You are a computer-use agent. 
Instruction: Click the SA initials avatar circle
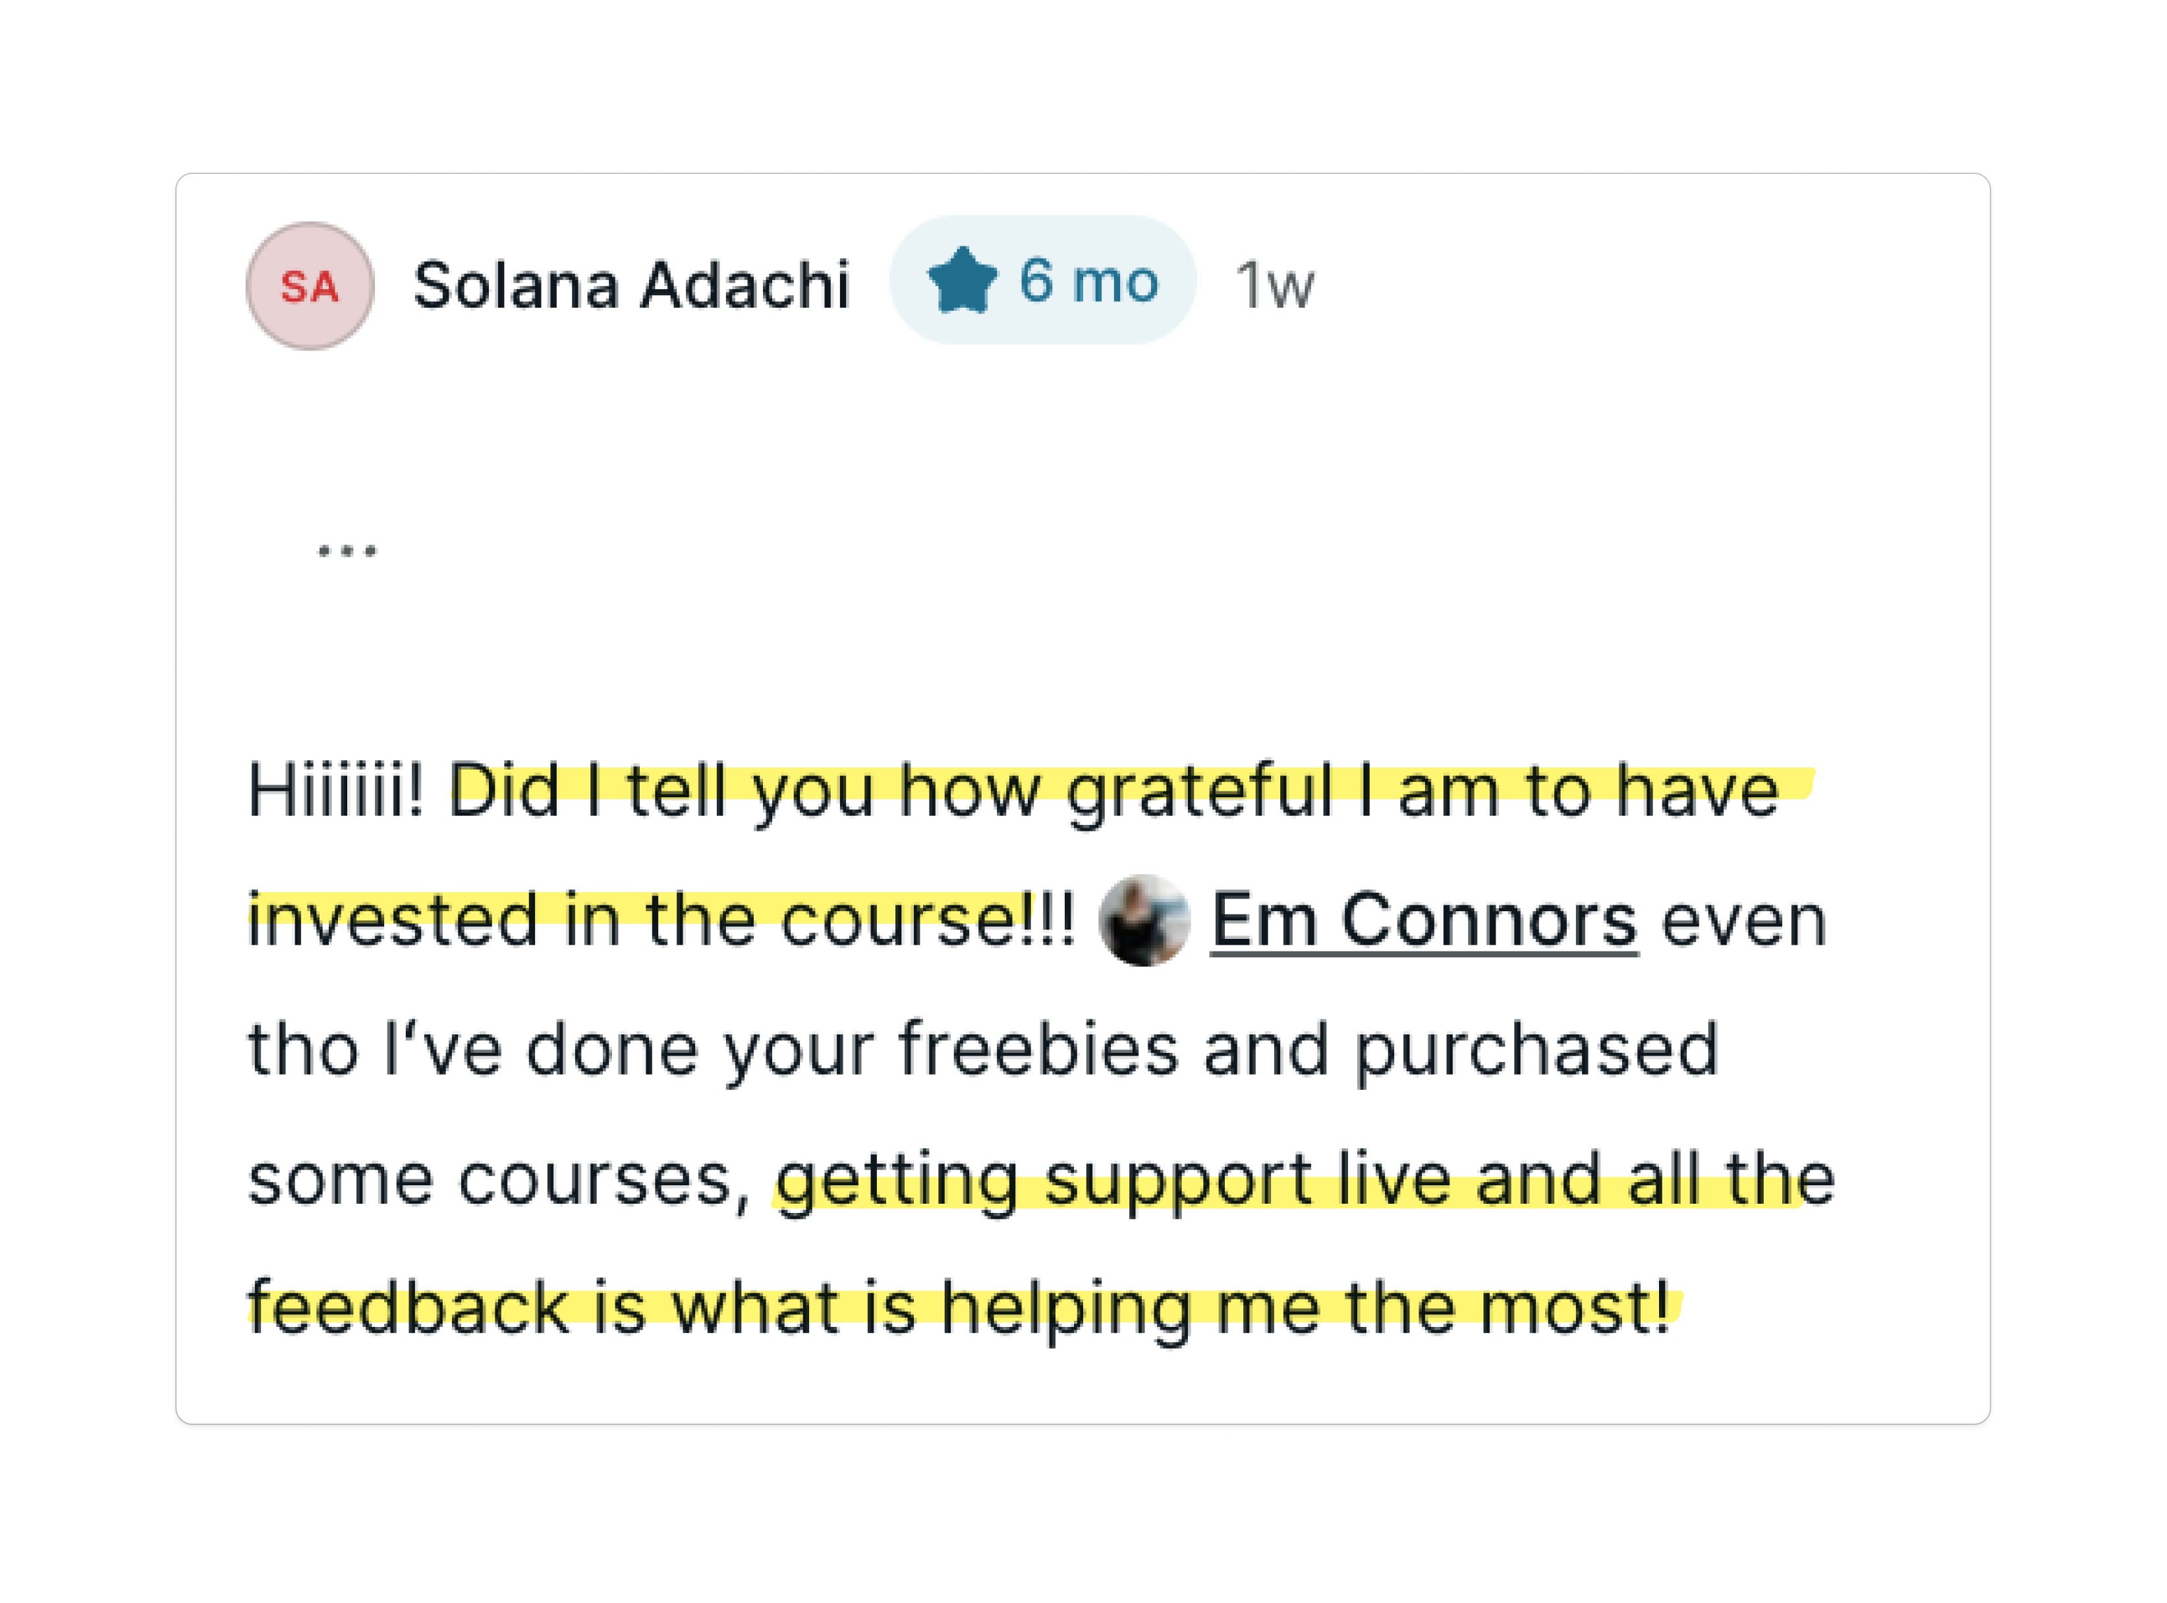[x=310, y=286]
